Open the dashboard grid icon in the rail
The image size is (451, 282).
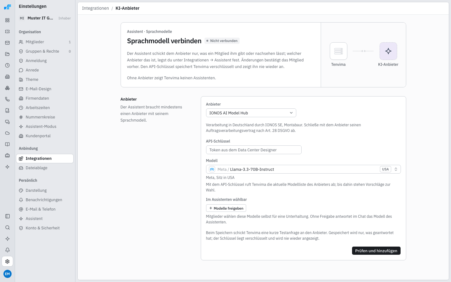[8, 20]
